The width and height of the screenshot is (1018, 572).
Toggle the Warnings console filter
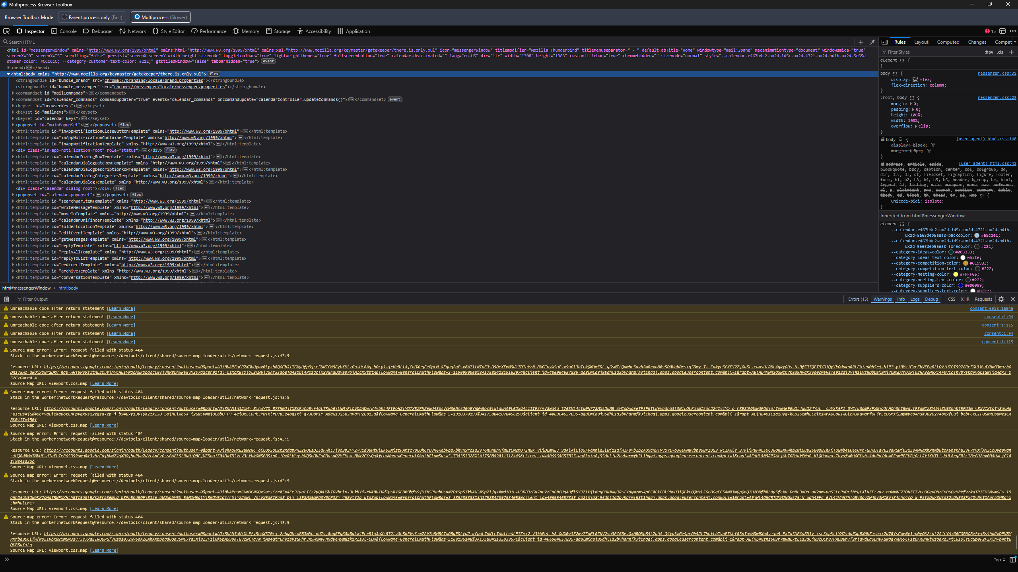[882, 299]
